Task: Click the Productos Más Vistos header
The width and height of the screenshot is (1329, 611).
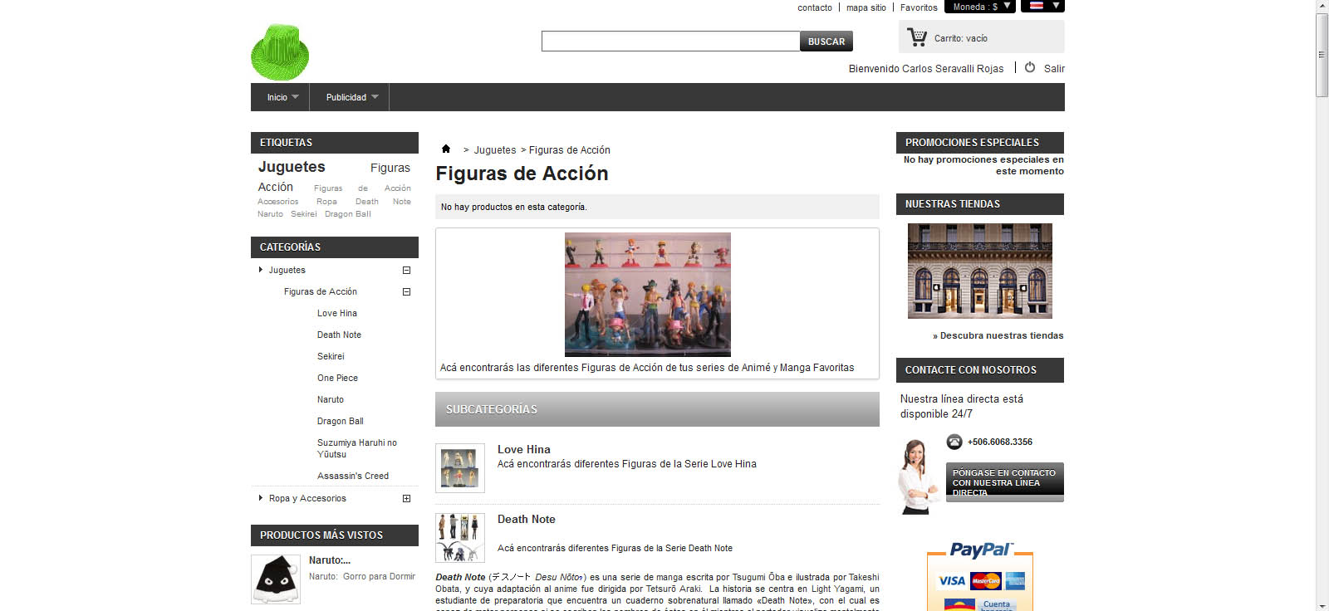Action: point(335,535)
